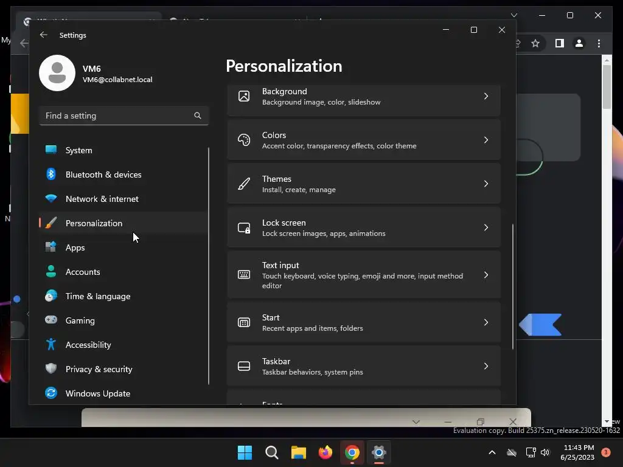The image size is (623, 467).
Task: Go back with the Settings back arrow
Action: tap(44, 35)
